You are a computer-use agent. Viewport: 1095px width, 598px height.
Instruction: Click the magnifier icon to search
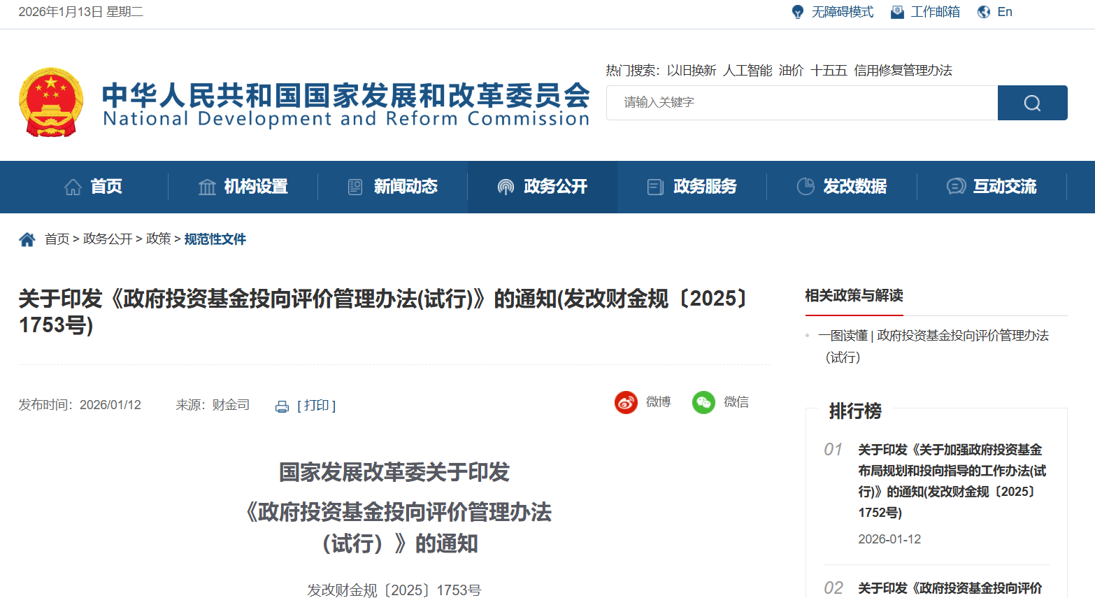pos(1031,102)
